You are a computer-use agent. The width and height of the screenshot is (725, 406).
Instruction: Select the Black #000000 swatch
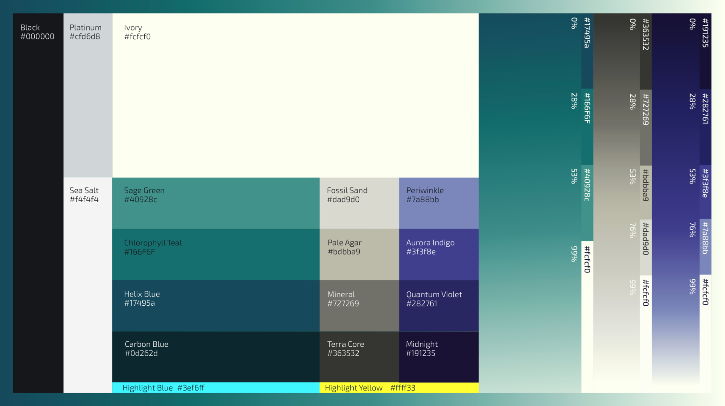pos(38,203)
